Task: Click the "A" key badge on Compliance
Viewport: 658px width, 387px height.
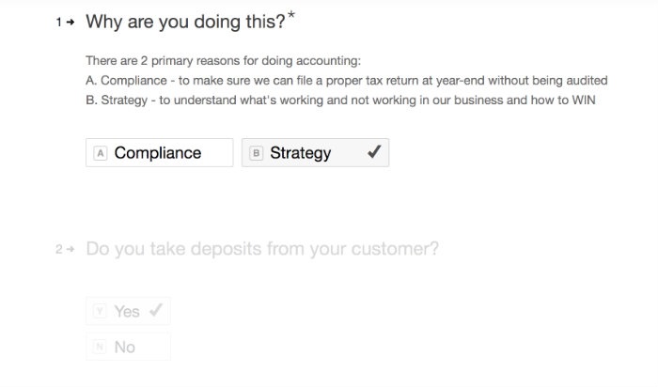Action: click(x=101, y=153)
